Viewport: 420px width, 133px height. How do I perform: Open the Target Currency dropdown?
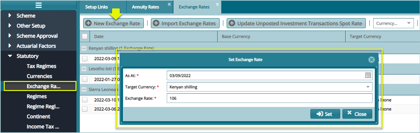(x=368, y=87)
